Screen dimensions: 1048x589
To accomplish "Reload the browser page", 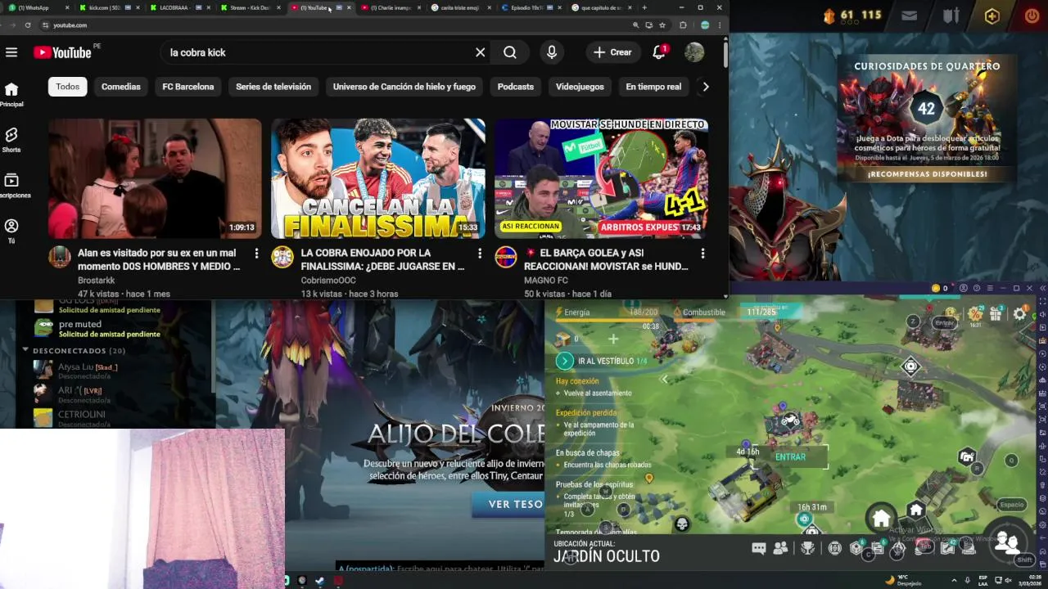I will point(28,25).
